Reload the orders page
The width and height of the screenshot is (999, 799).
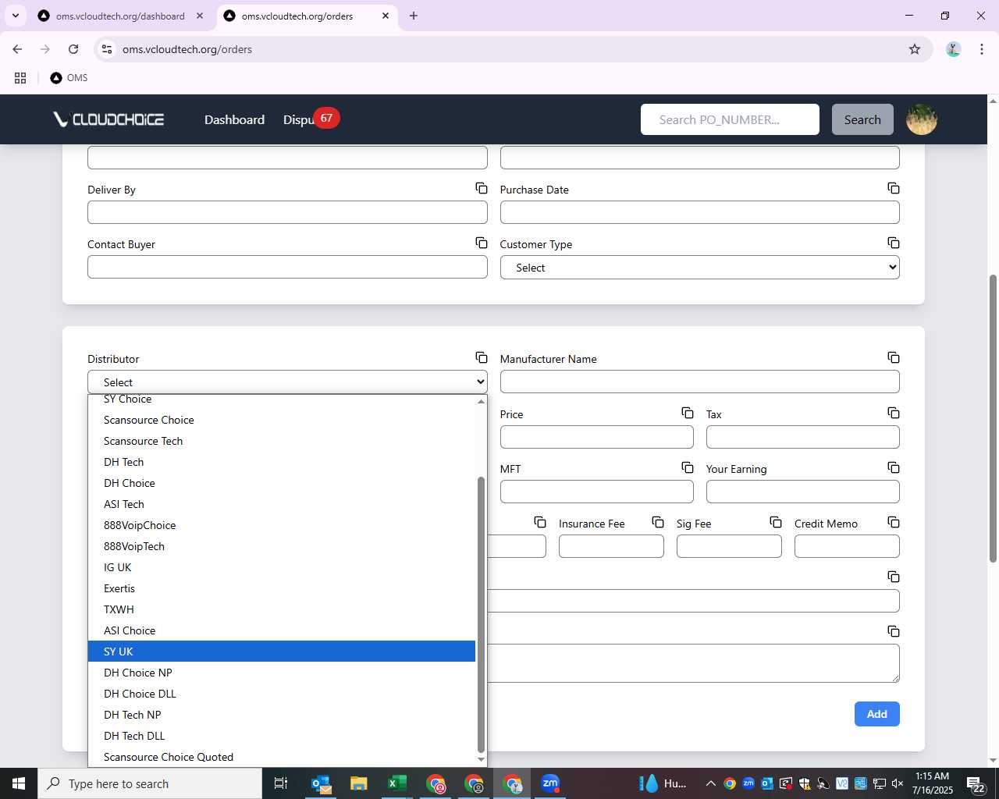[73, 49]
